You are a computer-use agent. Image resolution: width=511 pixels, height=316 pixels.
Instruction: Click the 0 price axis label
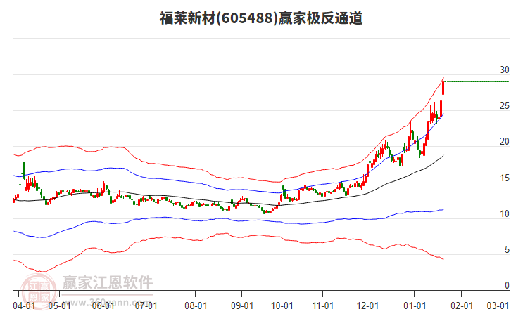[x=507, y=285]
